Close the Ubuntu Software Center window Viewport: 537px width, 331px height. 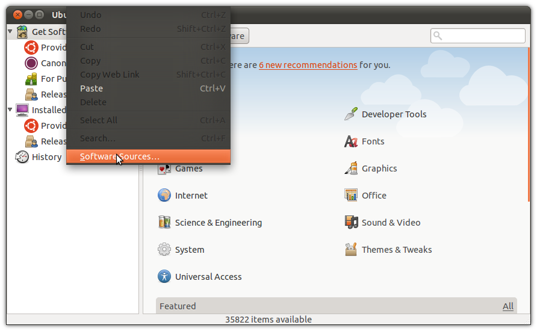[x=18, y=14]
